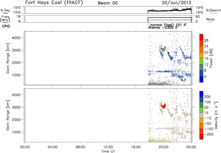Click the "08:00" time tick label

(80, 147)
